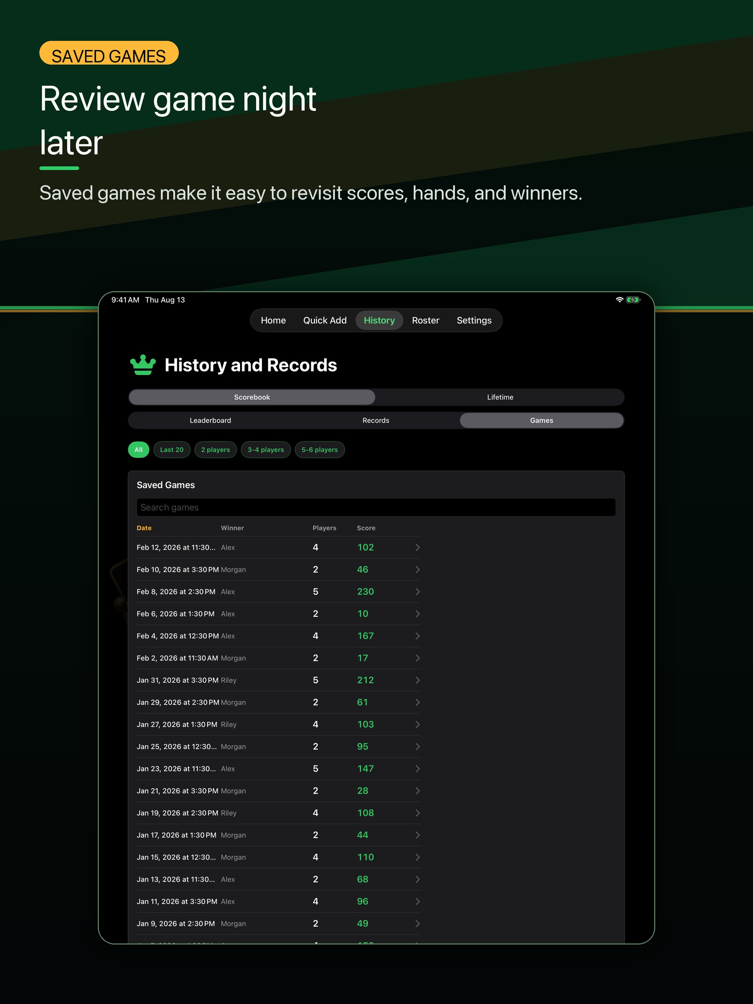Select the Scorebook segment
753x1004 pixels.
tap(252, 397)
